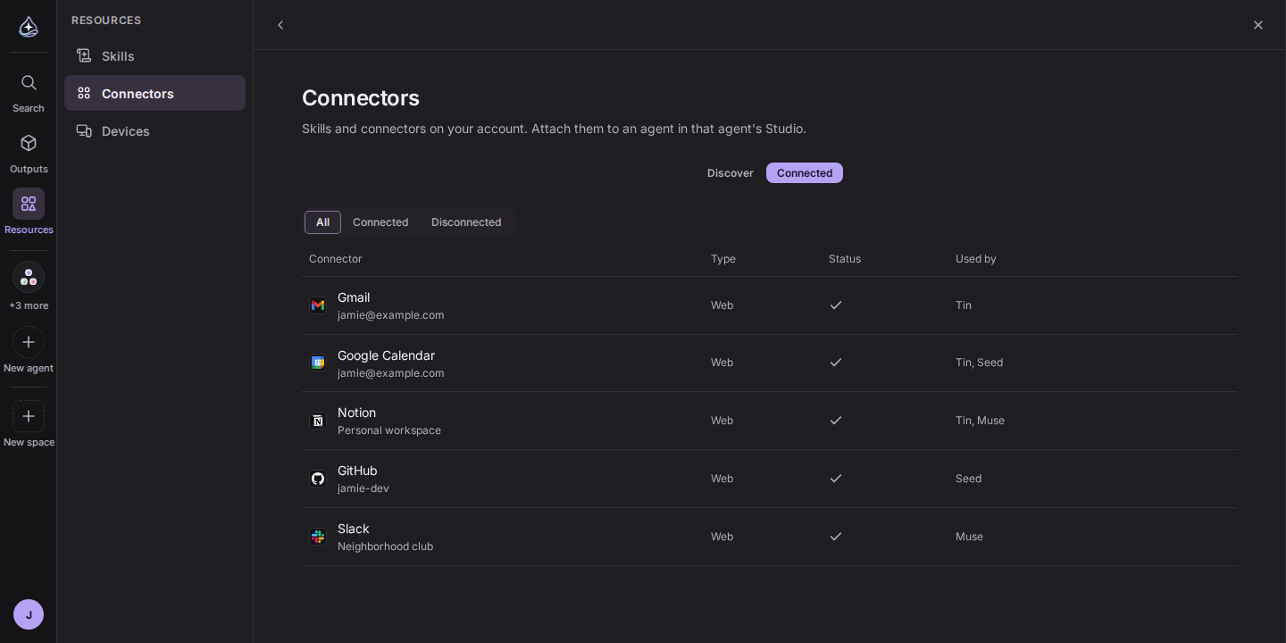This screenshot has height=643, width=1286.
Task: Click the Connector column header
Action: (x=336, y=259)
